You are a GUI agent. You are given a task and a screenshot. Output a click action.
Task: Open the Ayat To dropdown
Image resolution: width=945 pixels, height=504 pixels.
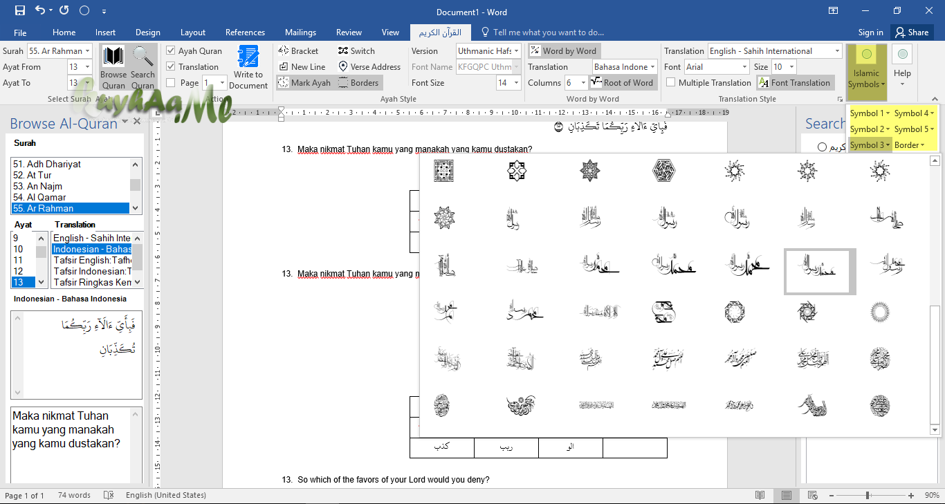click(x=87, y=83)
